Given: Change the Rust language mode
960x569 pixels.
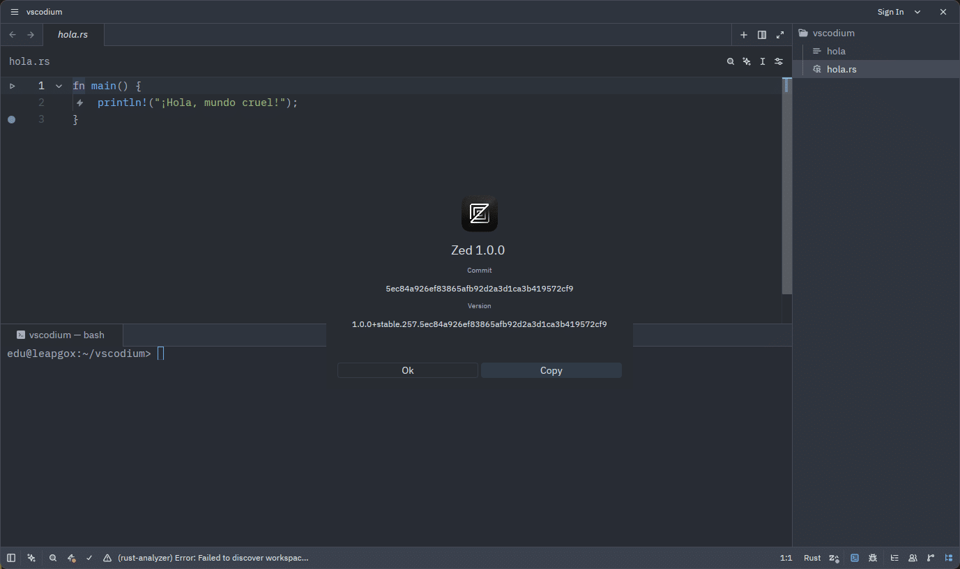Looking at the screenshot, I should (x=812, y=558).
